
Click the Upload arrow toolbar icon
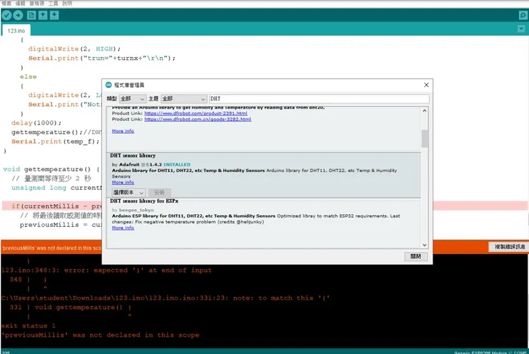pyautogui.click(x=18, y=15)
